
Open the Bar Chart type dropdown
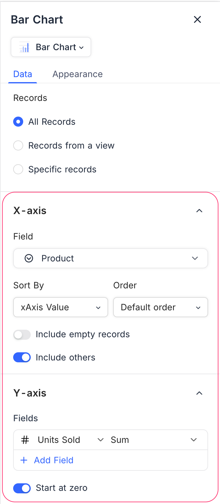pos(51,47)
